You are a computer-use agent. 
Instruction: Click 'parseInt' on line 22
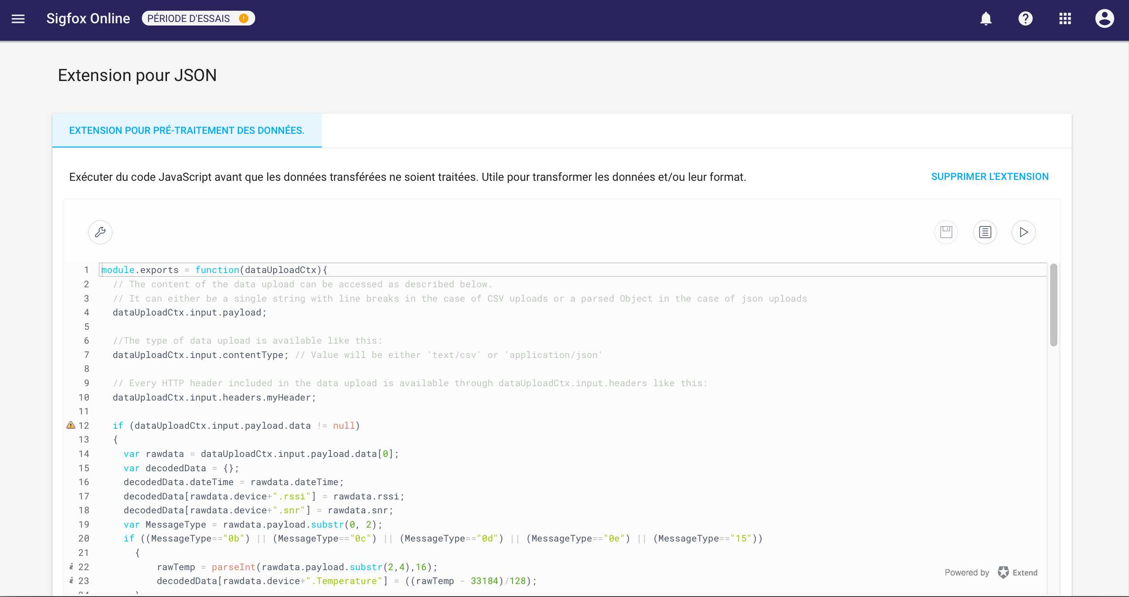coord(234,567)
